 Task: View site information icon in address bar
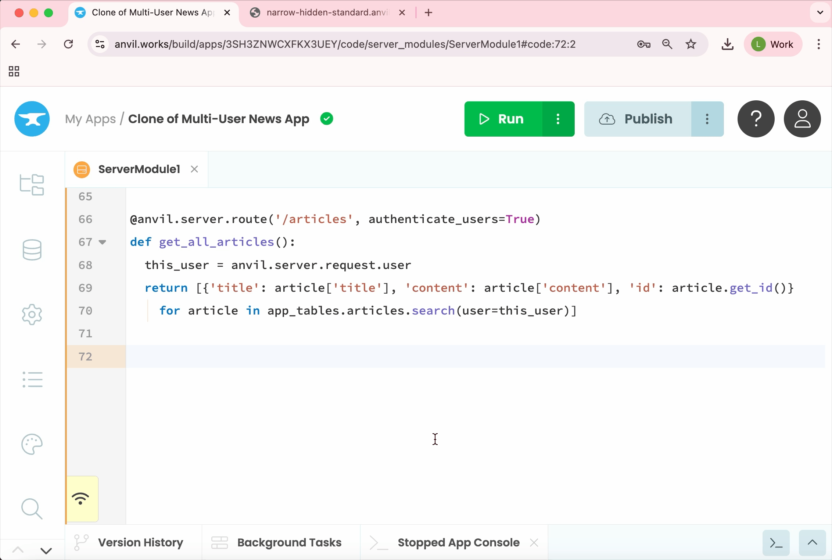pyautogui.click(x=100, y=44)
